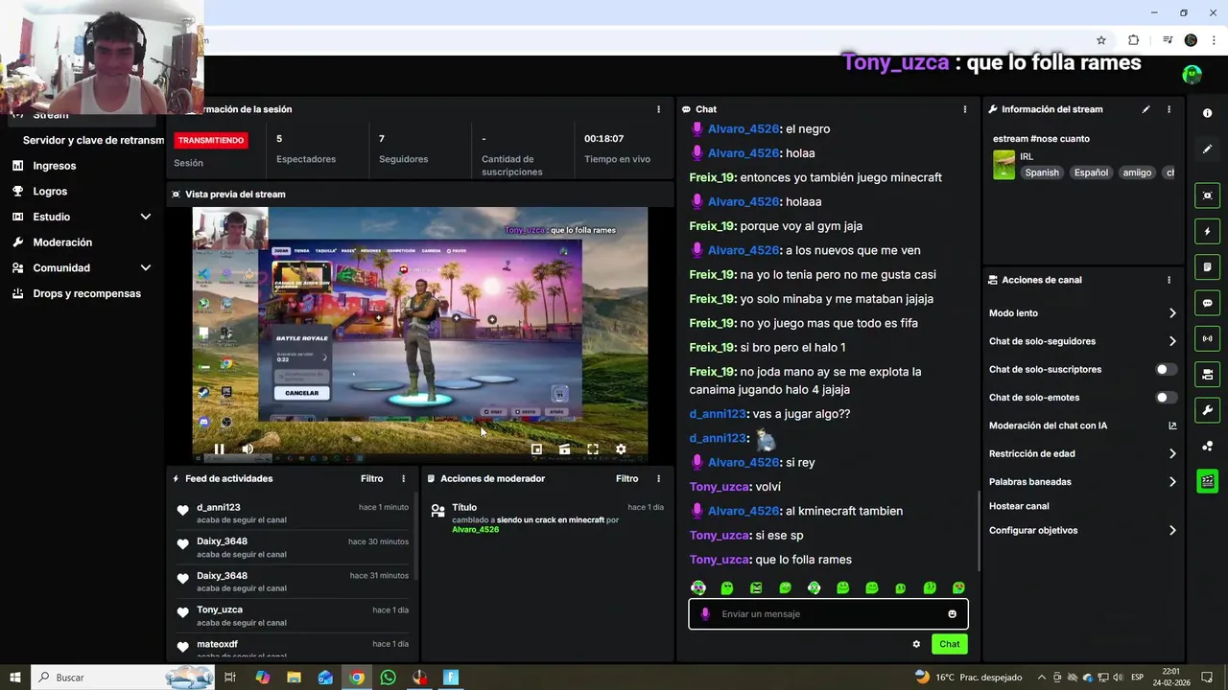Open WhatsApp from the Windows taskbar
The image size is (1228, 690).
point(388,678)
